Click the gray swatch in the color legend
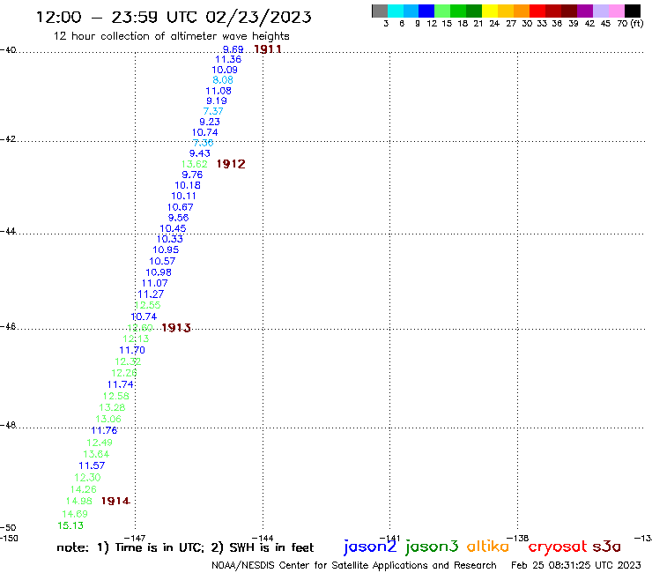652x573 pixels. point(380,11)
